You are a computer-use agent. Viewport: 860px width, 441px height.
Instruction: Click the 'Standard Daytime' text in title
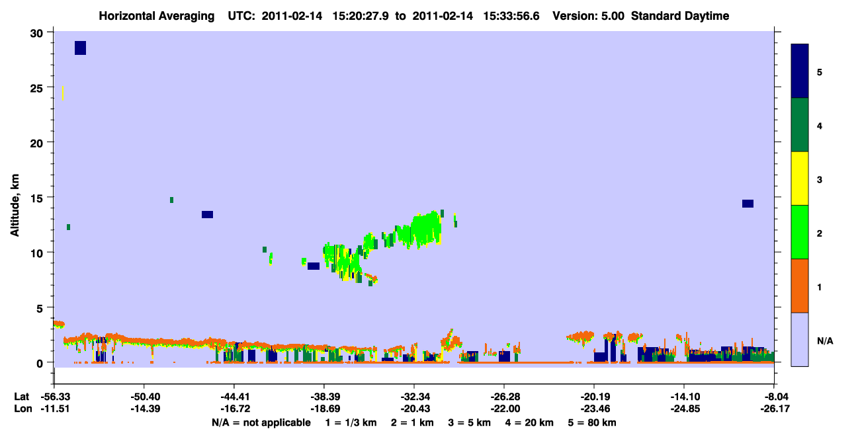pyautogui.click(x=680, y=16)
